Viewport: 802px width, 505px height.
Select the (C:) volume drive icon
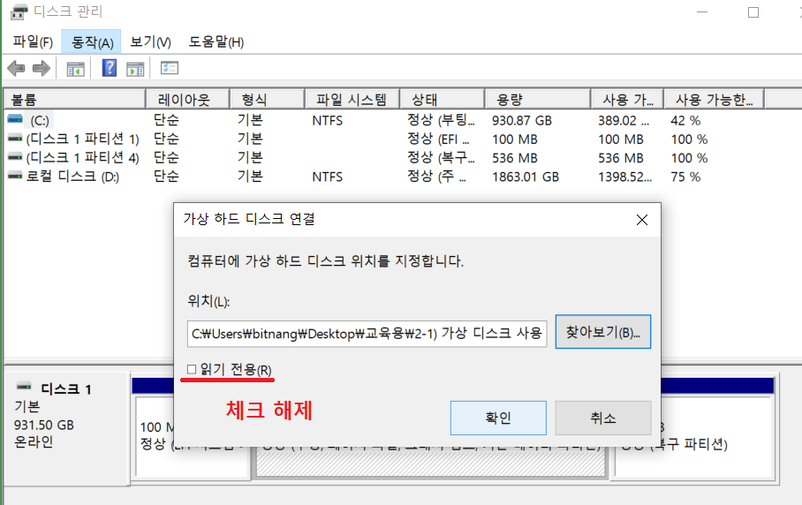click(15, 120)
